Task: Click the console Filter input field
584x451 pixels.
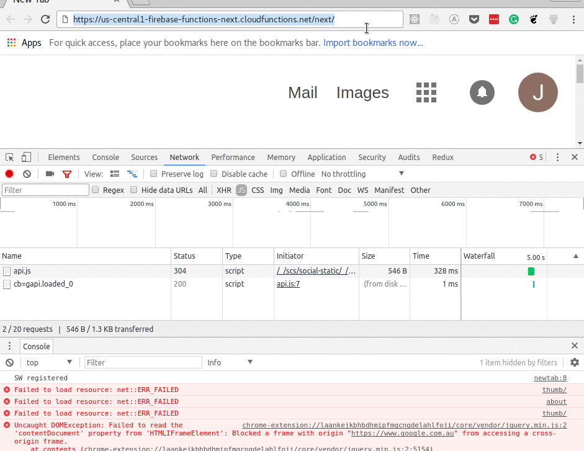Action: pos(143,362)
